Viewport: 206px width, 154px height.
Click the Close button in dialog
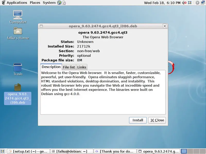(157, 120)
